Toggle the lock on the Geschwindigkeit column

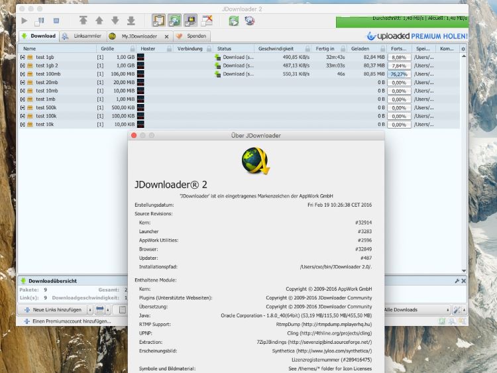307,48
